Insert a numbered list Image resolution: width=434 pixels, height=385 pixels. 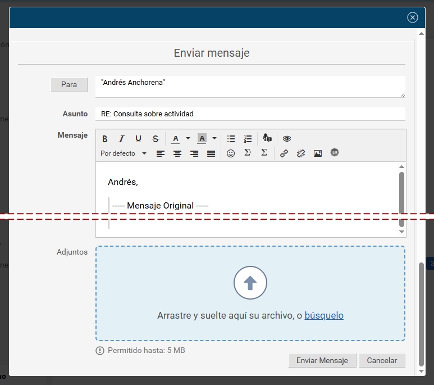point(248,139)
